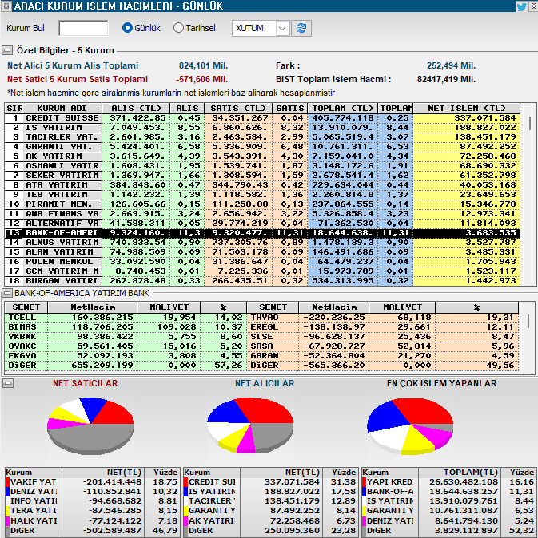538x538 pixels.
Task: Select the BURGAN YATIRI row
Action: pyautogui.click(x=262, y=281)
